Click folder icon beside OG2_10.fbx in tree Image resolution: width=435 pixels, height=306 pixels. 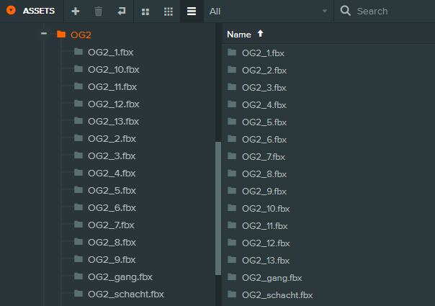coord(78,69)
